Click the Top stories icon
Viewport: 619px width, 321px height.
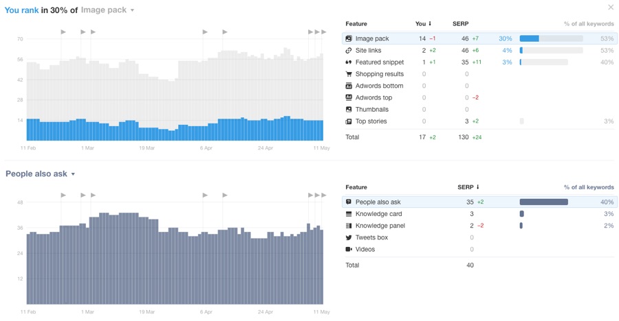(x=349, y=121)
